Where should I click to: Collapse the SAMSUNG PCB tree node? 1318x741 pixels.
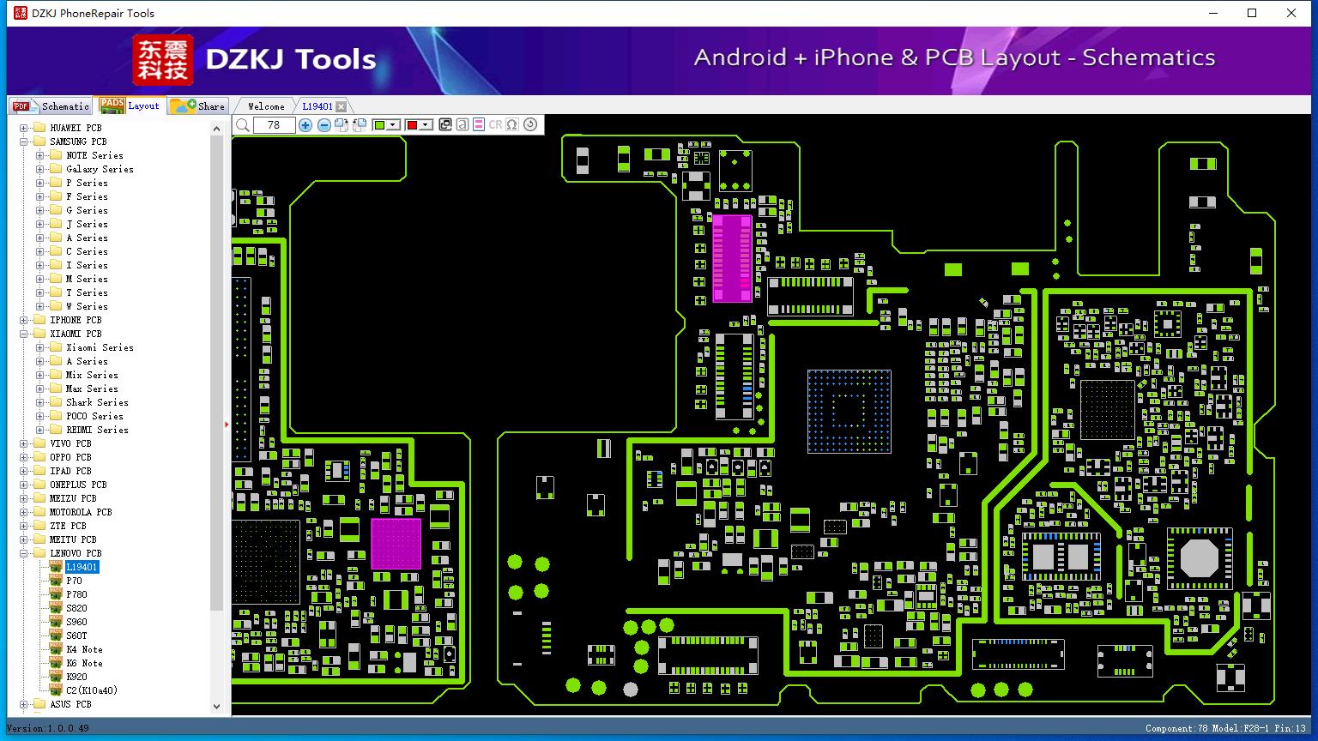coord(24,142)
